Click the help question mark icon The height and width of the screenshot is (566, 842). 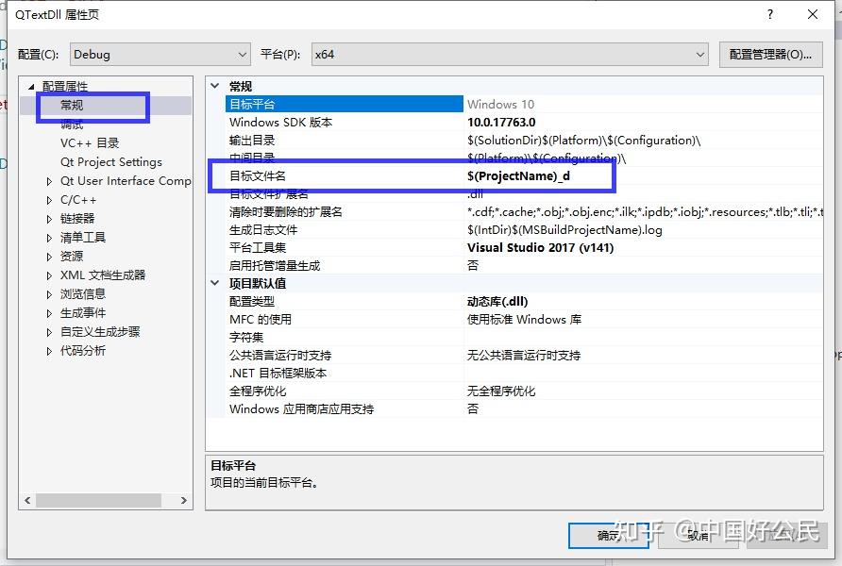pos(770,14)
